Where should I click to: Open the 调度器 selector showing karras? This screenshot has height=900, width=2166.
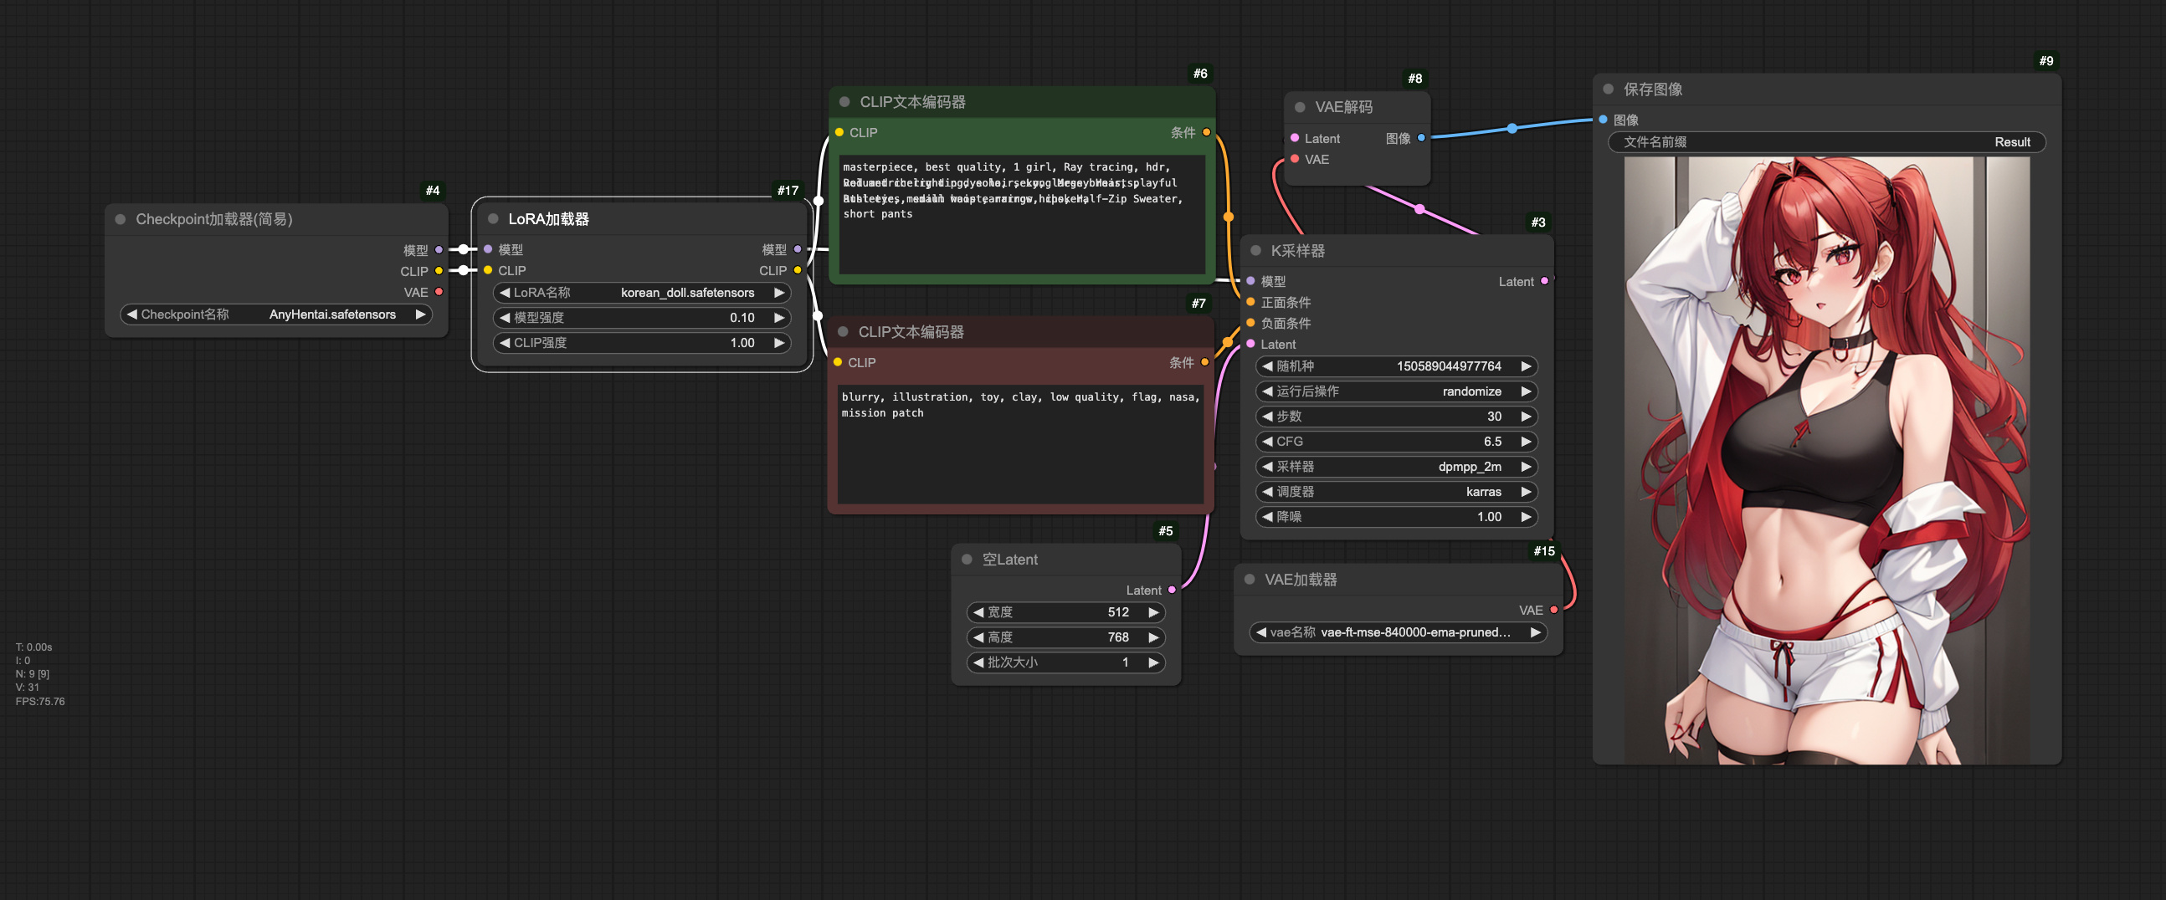[x=1396, y=492]
